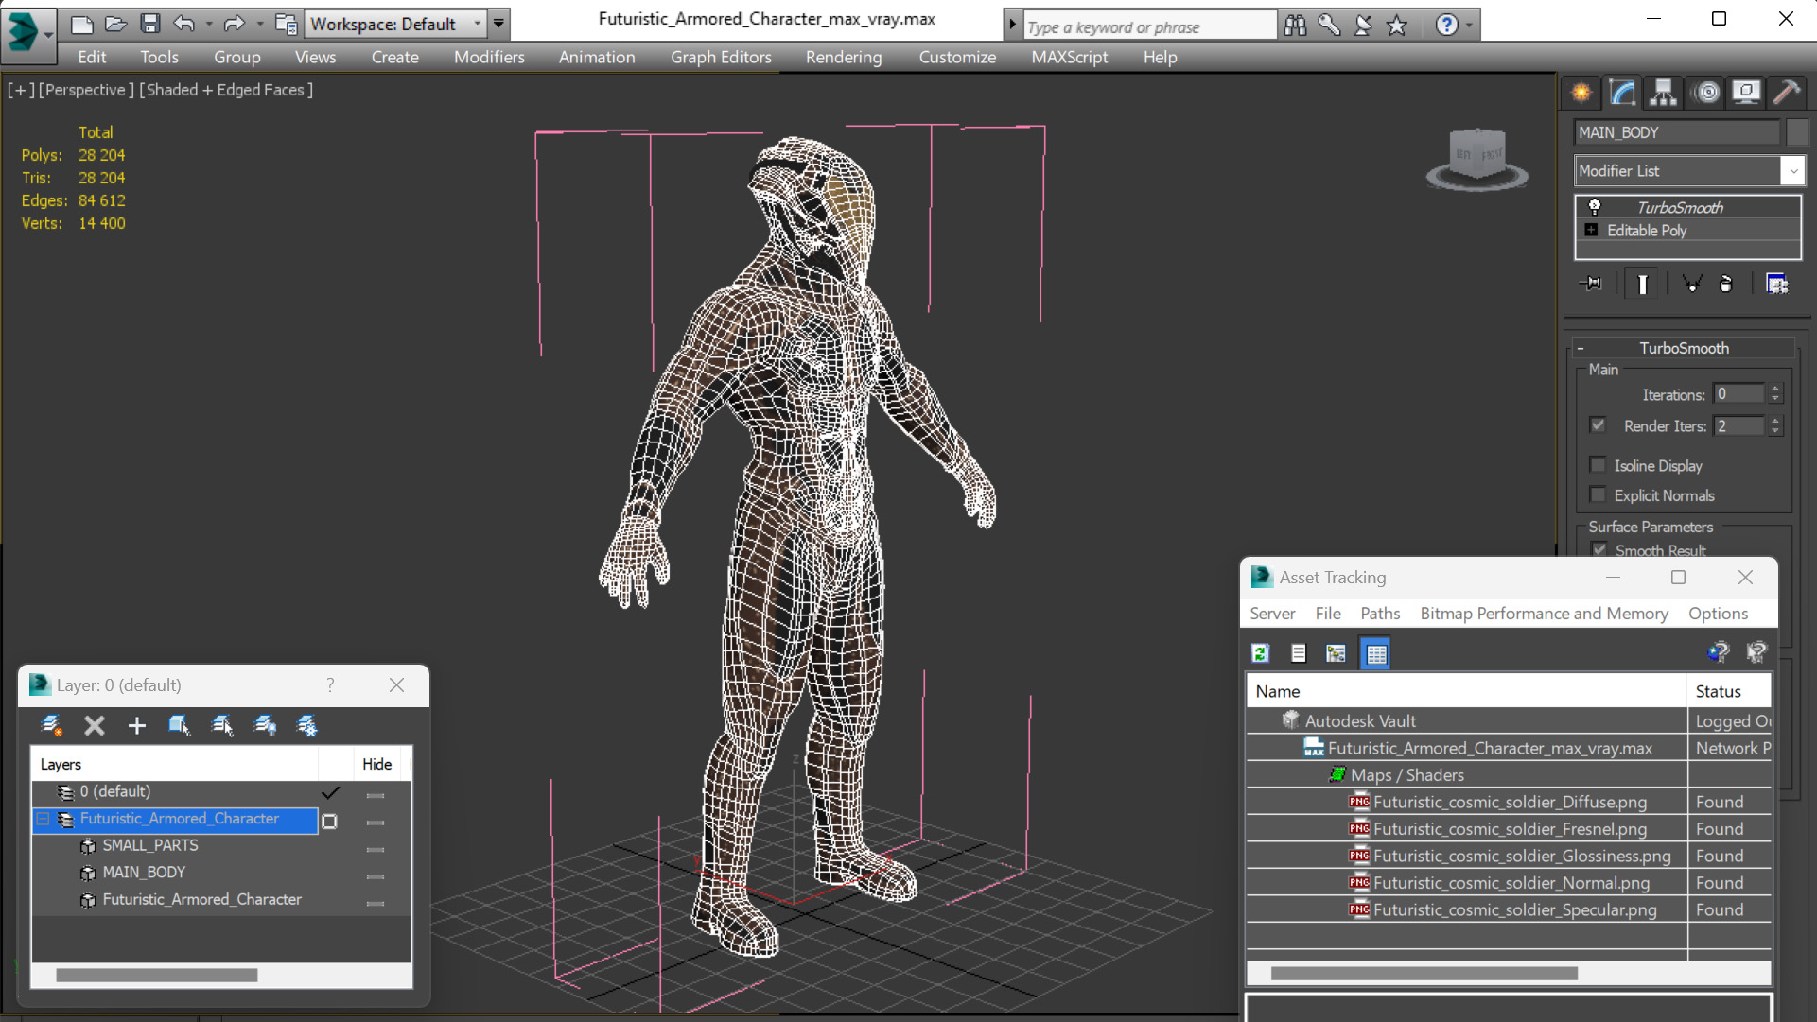
Task: Set 0 (default) as current layer checkmark
Action: pos(330,792)
